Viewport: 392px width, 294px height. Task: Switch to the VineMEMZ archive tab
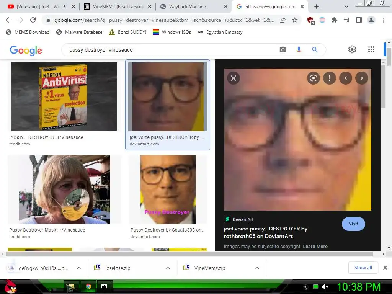pos(118,7)
